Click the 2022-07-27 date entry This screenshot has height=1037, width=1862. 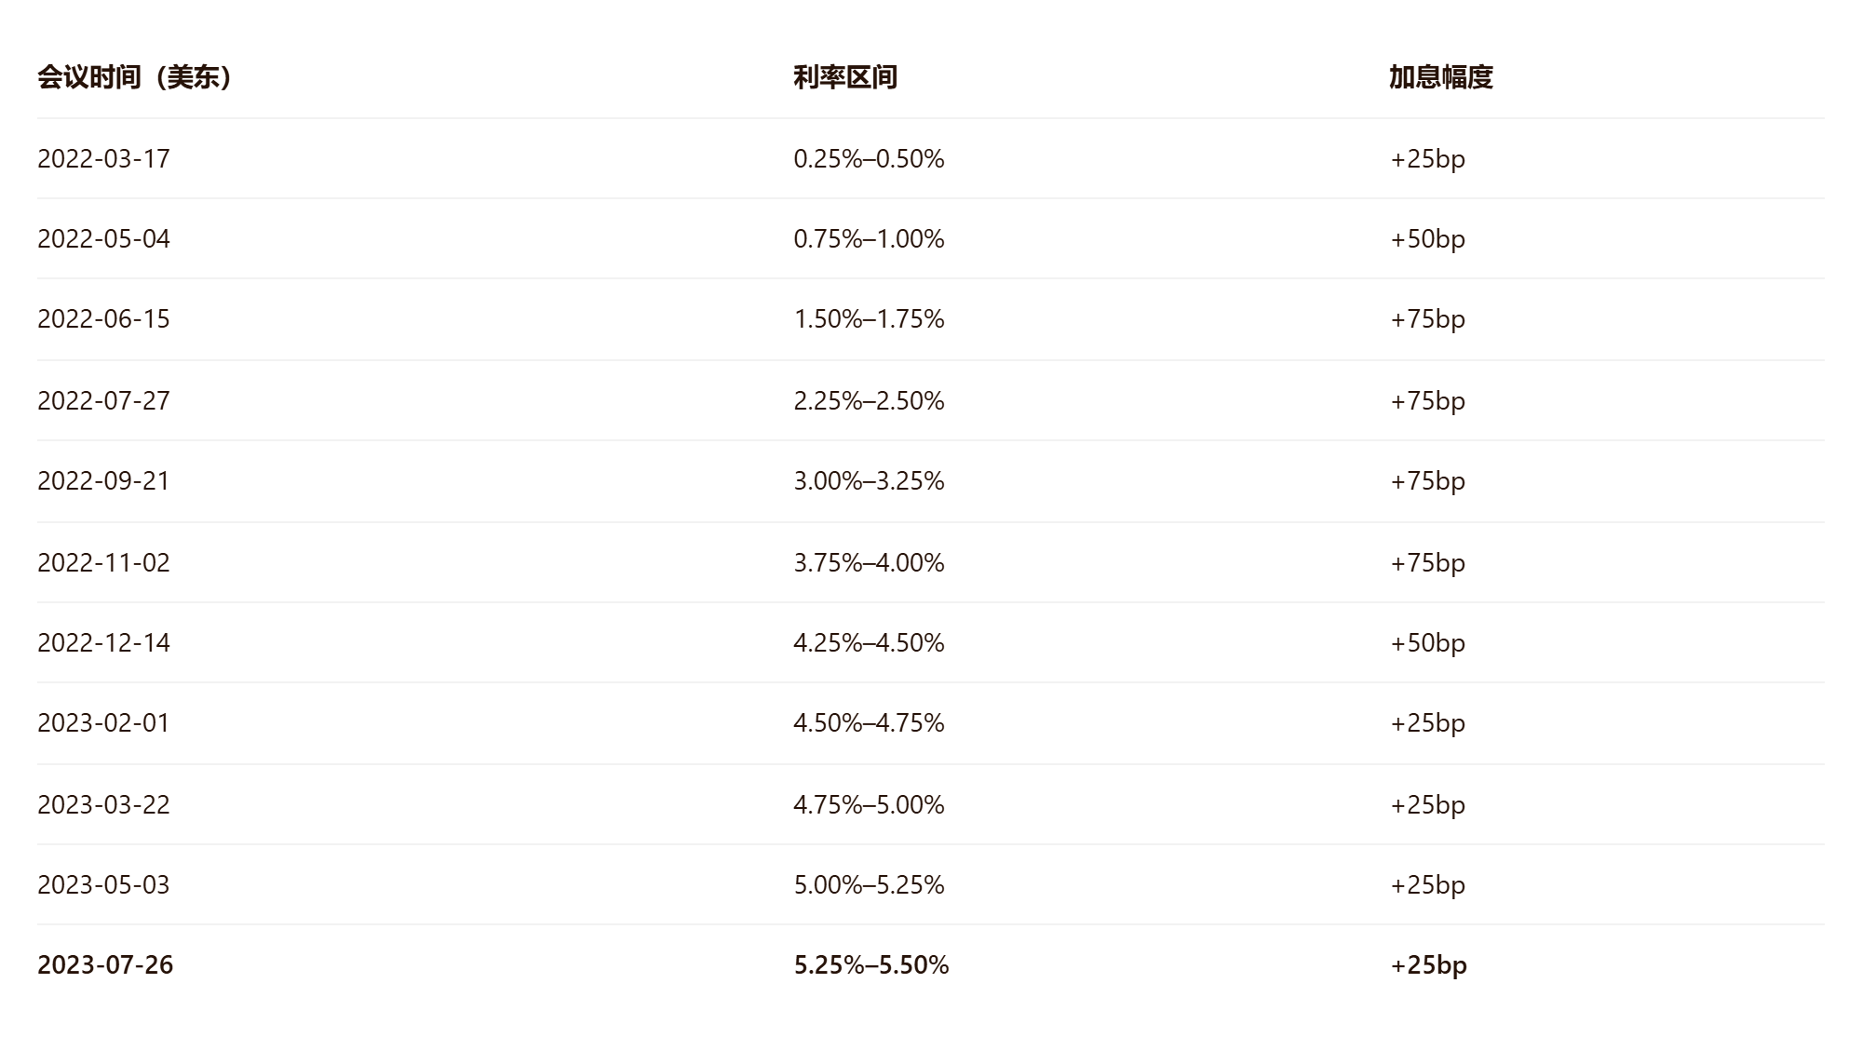pos(104,401)
